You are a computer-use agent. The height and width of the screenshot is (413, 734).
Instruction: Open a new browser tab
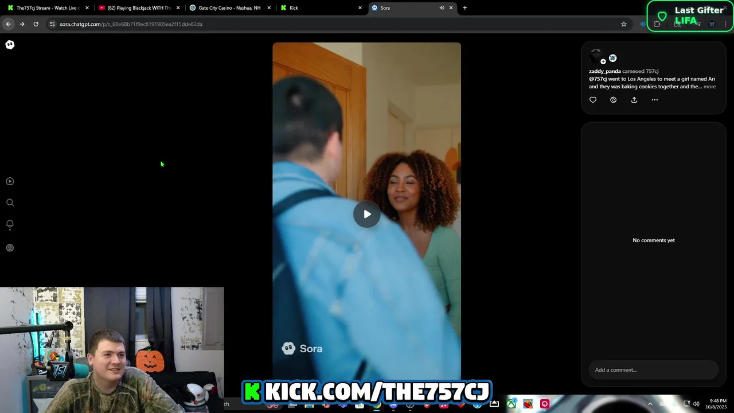click(464, 8)
